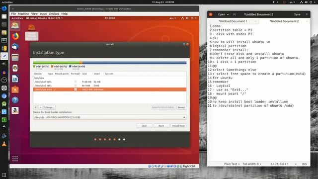
Task: Open the host dock Firefox-like blue browser icon
Action: (x=4, y=8)
